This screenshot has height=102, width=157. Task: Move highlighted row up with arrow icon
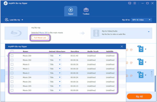(152, 74)
